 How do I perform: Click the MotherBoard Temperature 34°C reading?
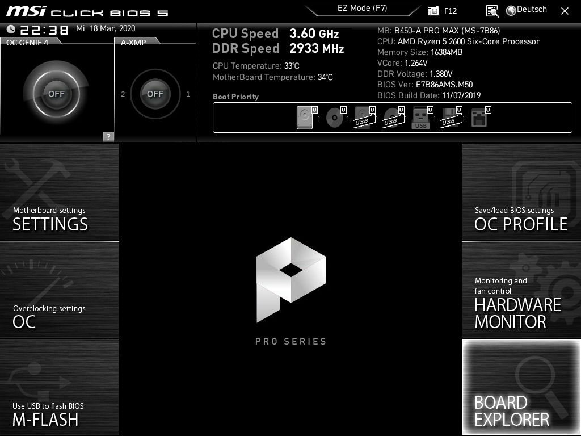(x=273, y=77)
